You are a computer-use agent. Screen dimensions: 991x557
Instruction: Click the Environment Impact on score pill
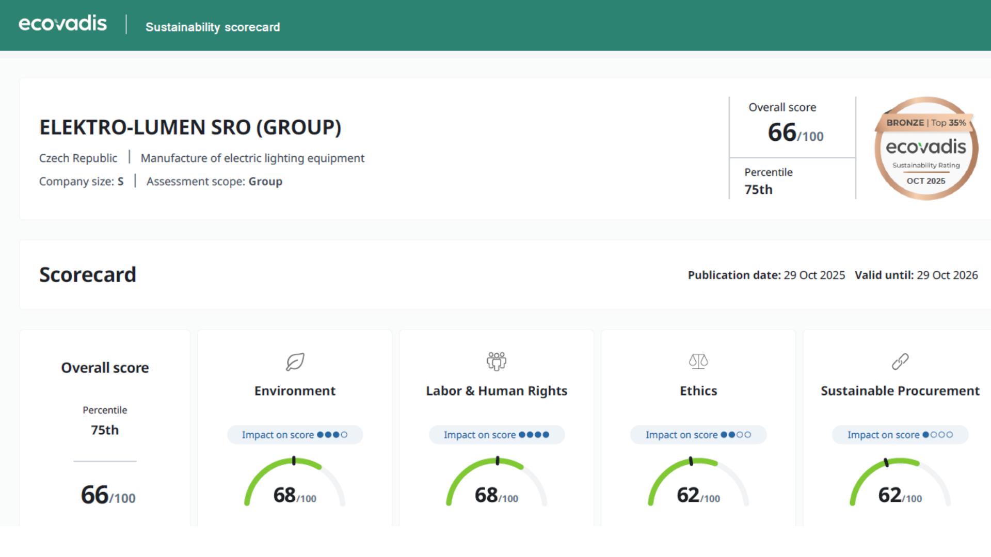(x=295, y=435)
